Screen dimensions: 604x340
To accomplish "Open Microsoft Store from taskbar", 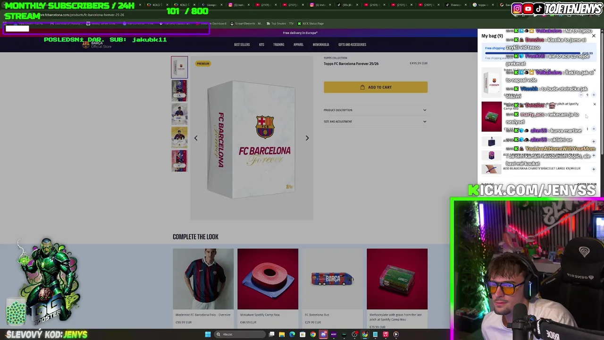I will 302,334.
